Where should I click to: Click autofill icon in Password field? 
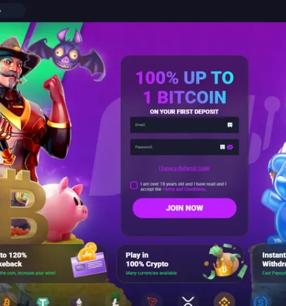(223, 147)
